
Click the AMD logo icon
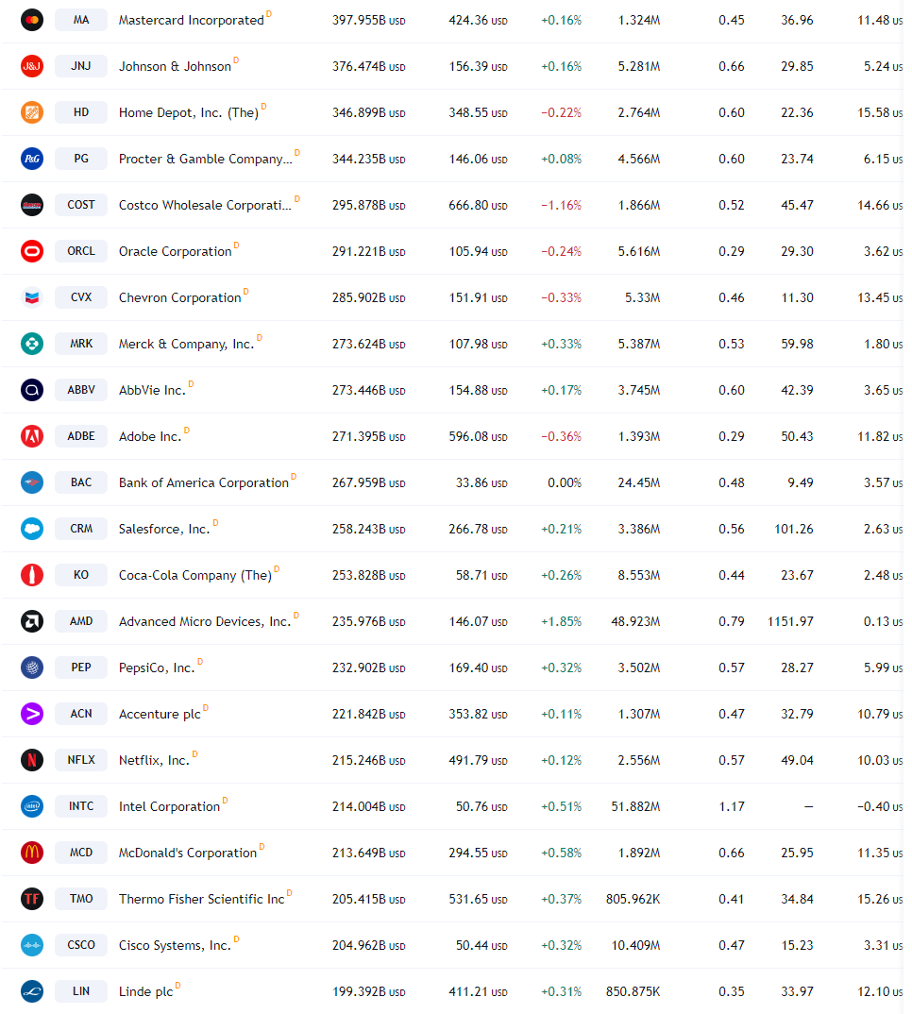pyautogui.click(x=32, y=621)
